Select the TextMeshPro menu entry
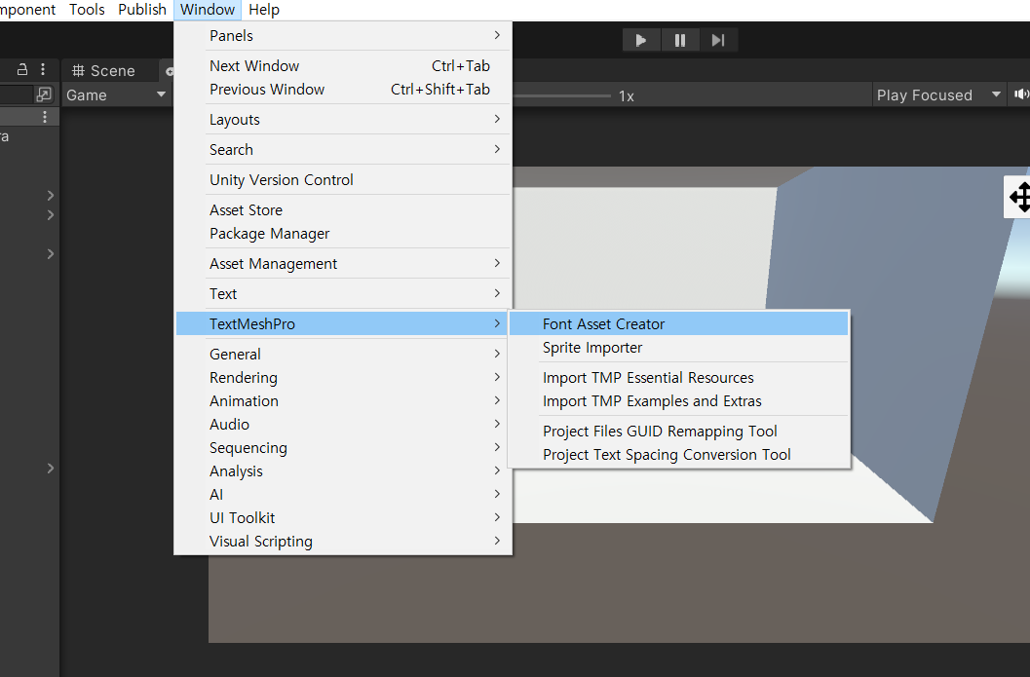1030x677 pixels. pyautogui.click(x=343, y=323)
